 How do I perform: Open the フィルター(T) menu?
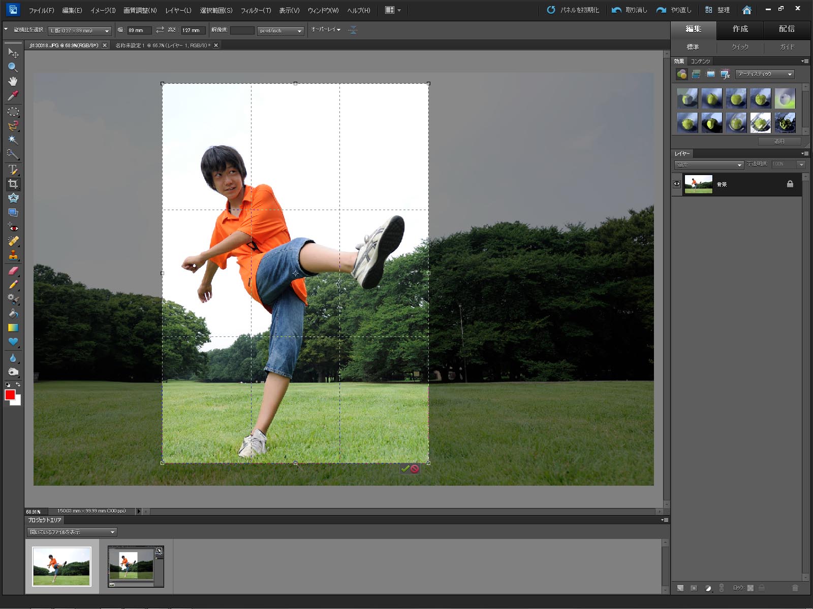(256, 10)
